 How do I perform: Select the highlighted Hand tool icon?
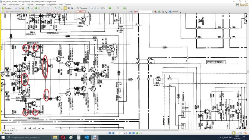[x=65, y=8]
